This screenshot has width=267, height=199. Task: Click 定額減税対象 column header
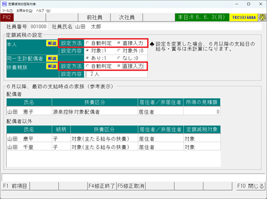[202, 129]
